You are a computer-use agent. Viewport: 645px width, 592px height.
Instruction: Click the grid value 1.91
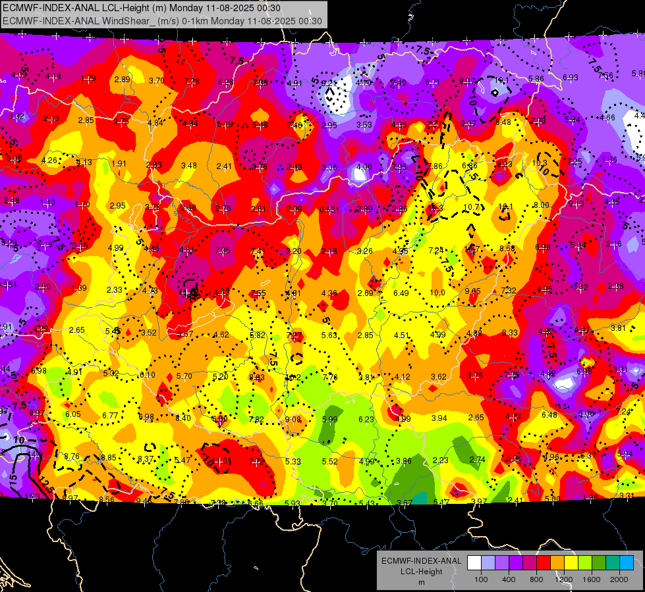(119, 164)
